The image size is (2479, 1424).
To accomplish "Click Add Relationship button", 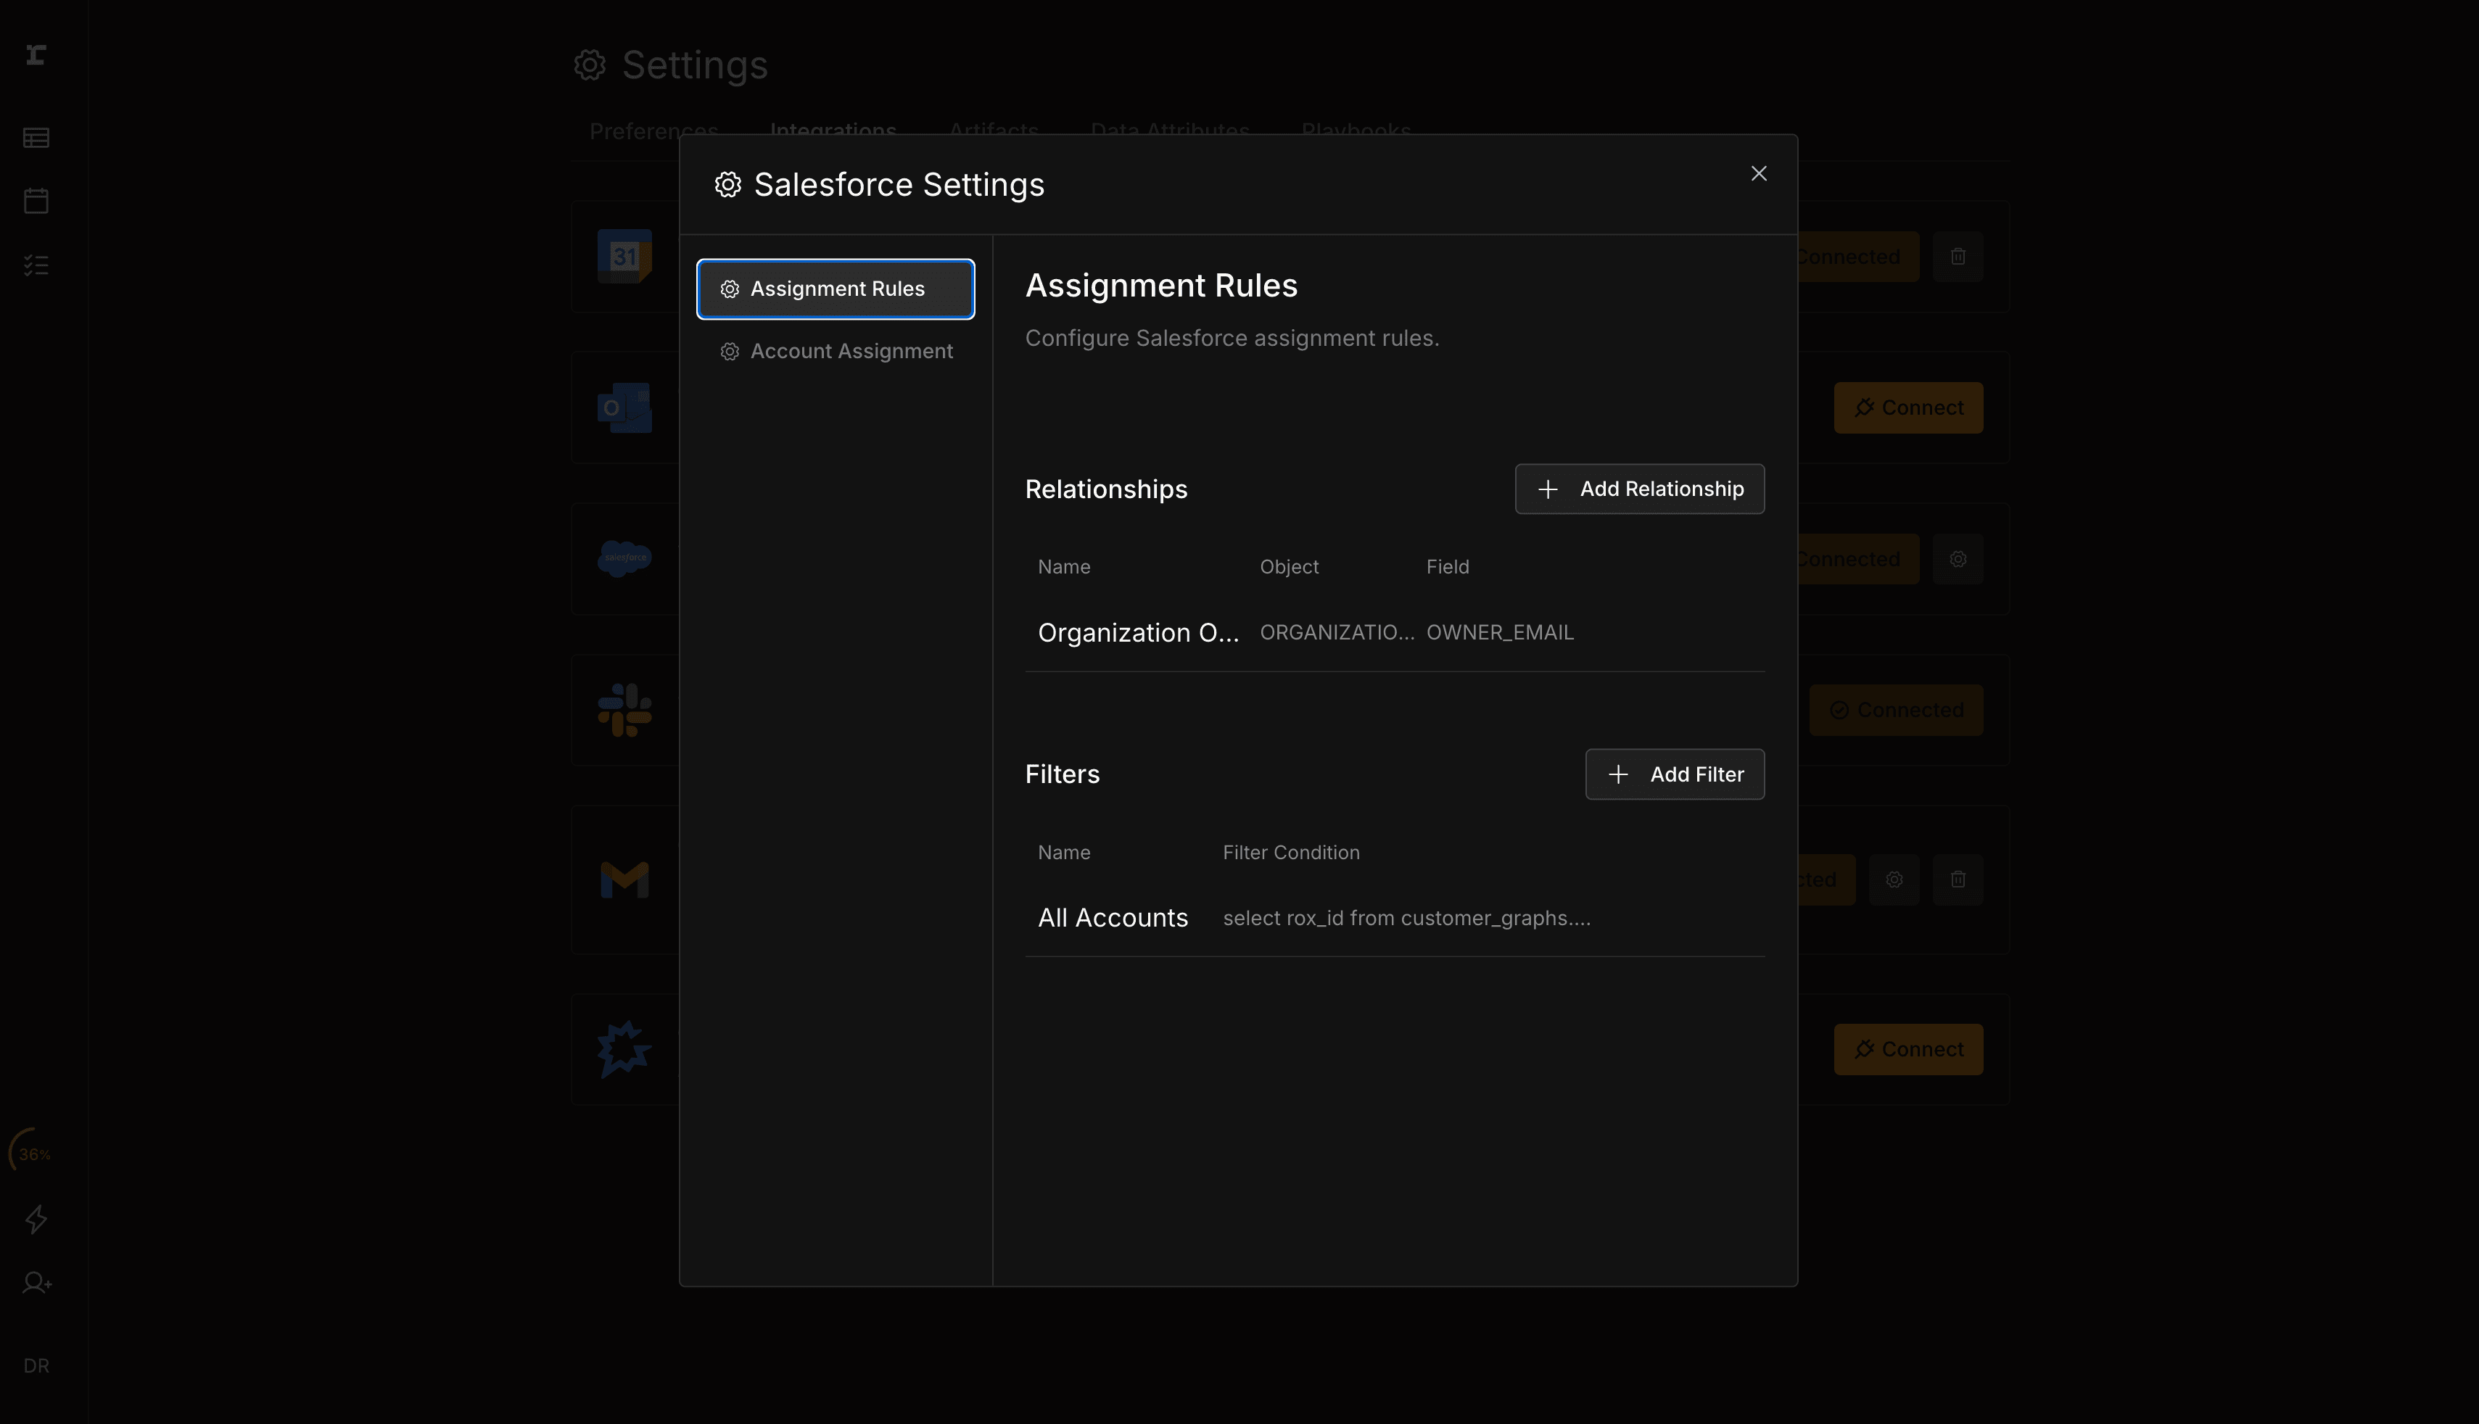I will [x=1638, y=489].
